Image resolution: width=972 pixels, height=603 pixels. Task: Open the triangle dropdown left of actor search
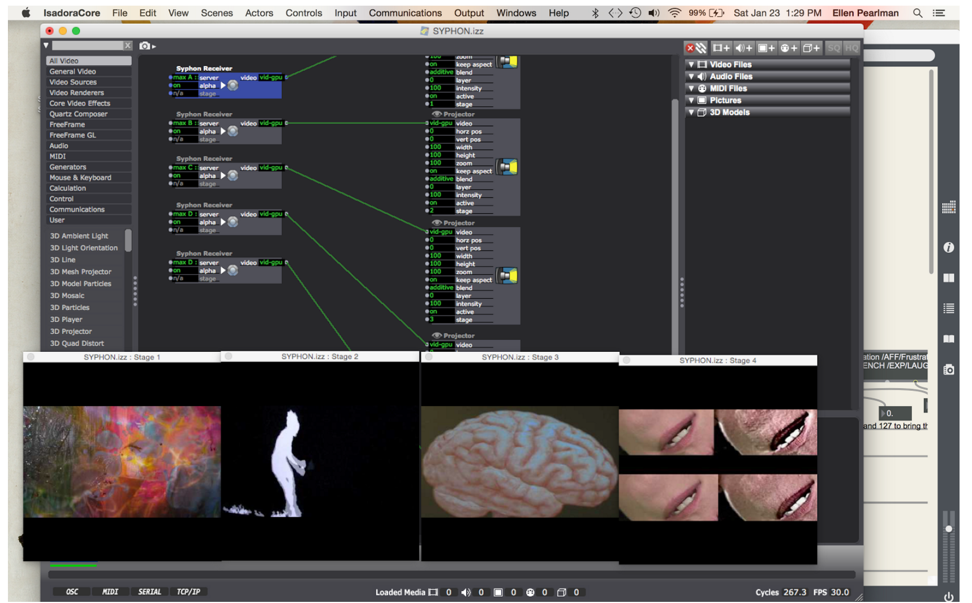[46, 45]
